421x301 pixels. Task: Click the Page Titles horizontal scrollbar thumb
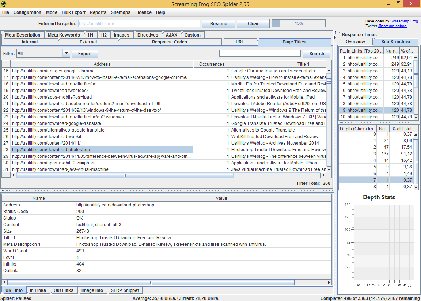point(125,175)
